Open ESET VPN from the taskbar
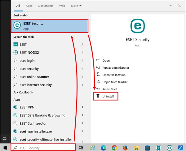 click(x=158, y=148)
